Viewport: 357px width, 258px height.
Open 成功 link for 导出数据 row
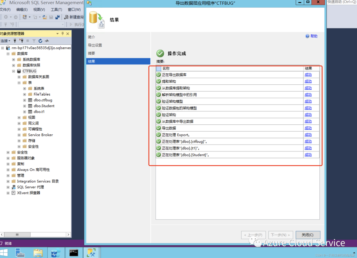[x=308, y=128]
